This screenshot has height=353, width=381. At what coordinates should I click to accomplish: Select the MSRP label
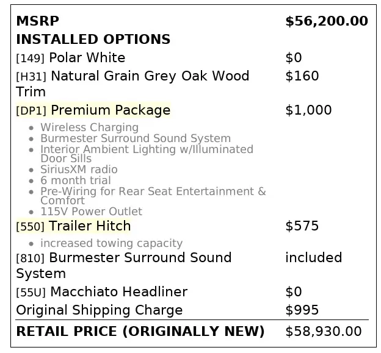tap(37, 21)
